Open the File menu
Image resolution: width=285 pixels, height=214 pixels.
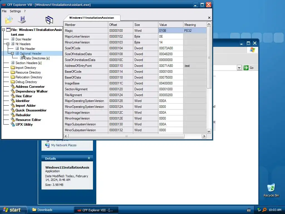4,11
